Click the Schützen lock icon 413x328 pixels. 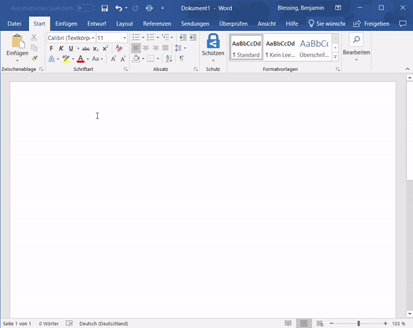click(213, 41)
